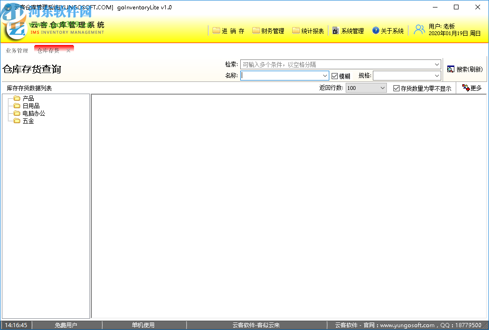Close the 仓库存货 tab

coord(68,49)
